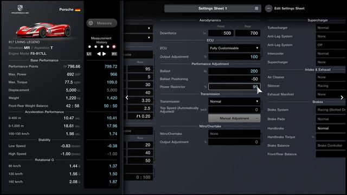Click the Measure button
Viewport: 347px width, 195px height.
(101, 23)
